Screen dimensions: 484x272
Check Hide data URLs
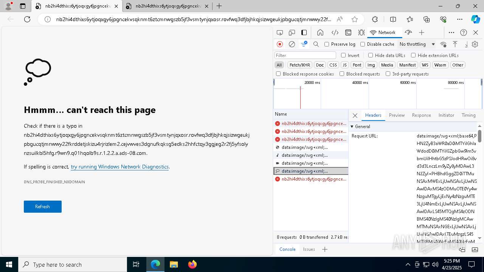(371, 55)
